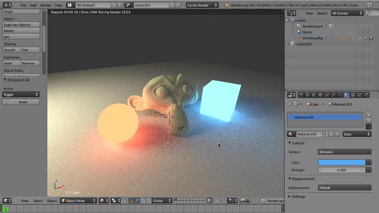Click the Delete button in tool shelf

coord(21,31)
